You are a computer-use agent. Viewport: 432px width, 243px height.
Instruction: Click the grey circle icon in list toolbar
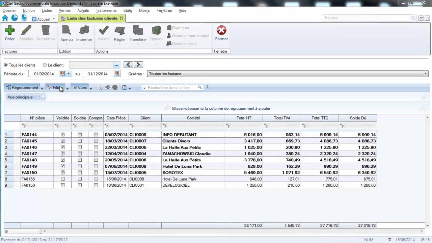115,87
